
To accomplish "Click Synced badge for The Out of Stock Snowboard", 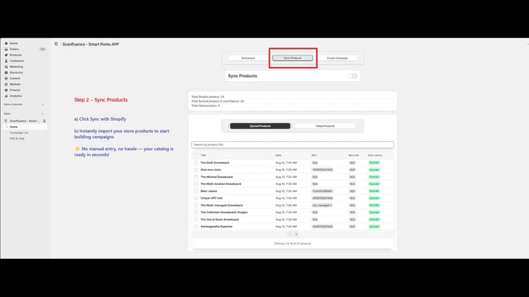I will click(374, 220).
